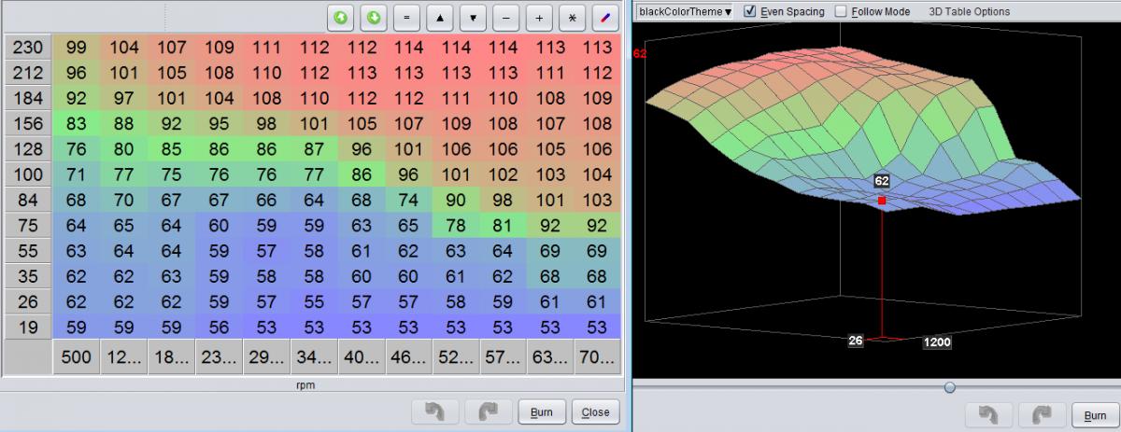Click Burn button next to Close
Image resolution: width=1121 pixels, height=432 pixels.
(x=542, y=411)
